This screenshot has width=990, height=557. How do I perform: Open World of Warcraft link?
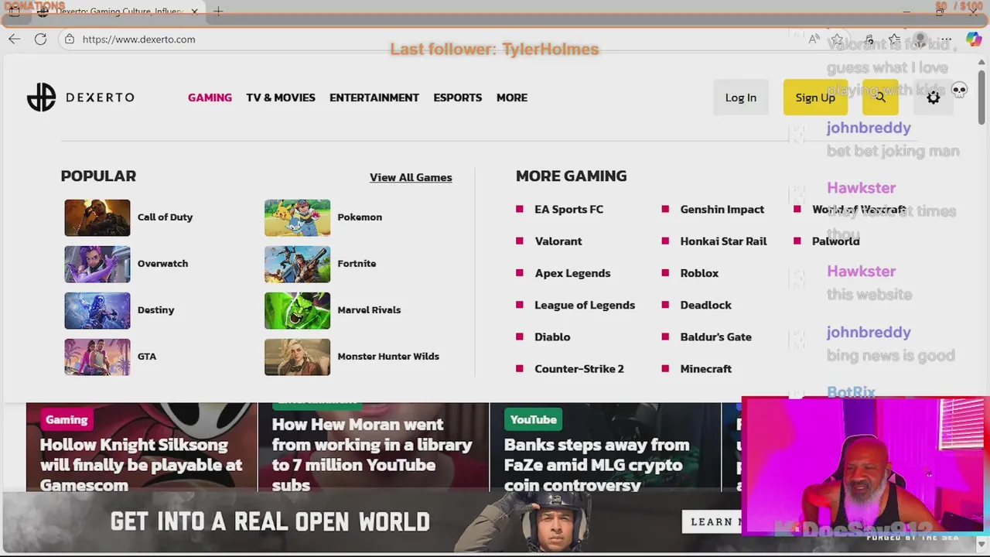pyautogui.click(x=859, y=209)
